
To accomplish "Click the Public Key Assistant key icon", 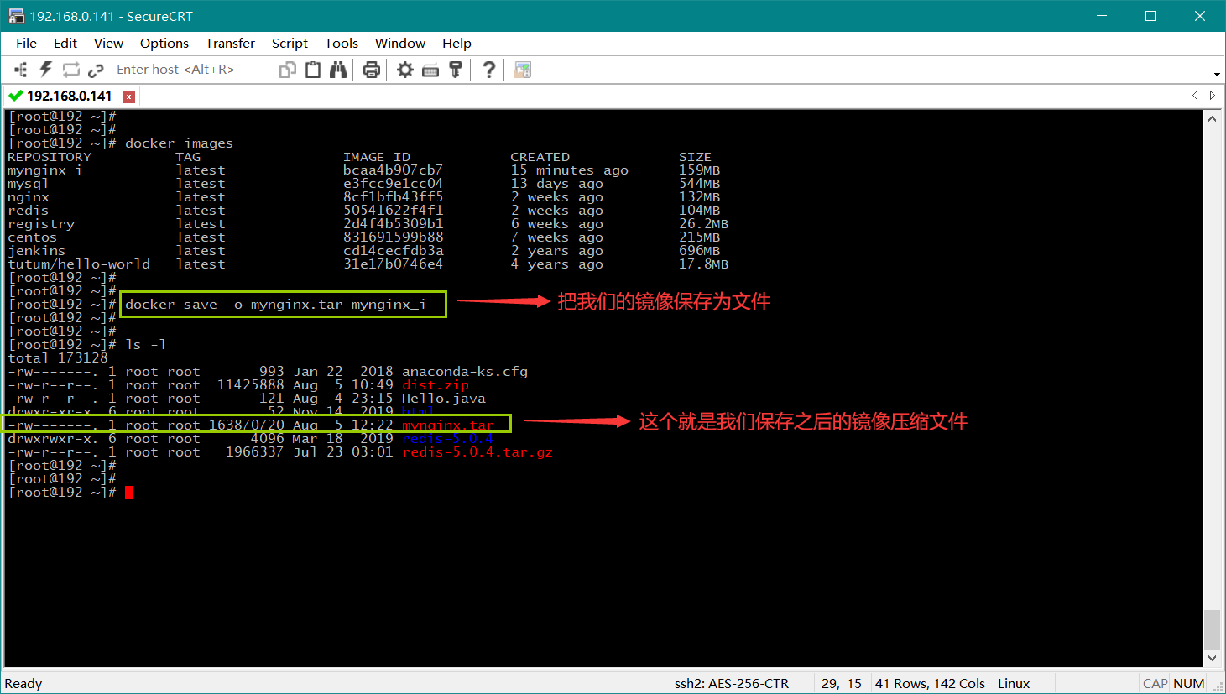I will pos(456,70).
